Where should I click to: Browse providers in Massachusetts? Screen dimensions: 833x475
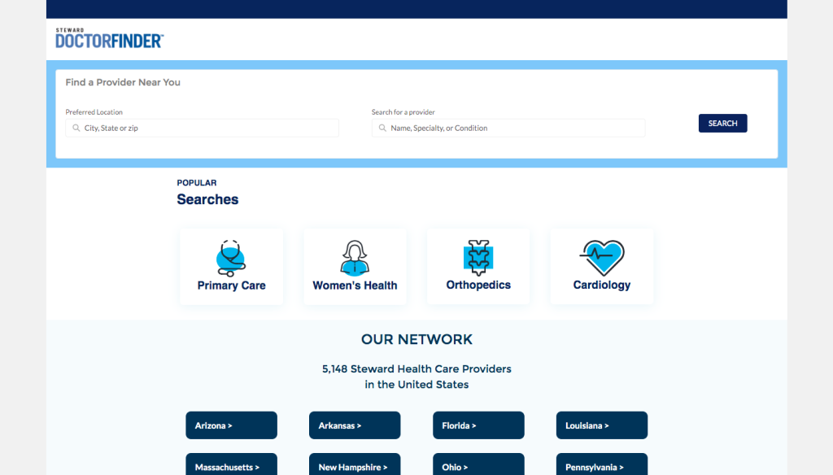tap(231, 464)
